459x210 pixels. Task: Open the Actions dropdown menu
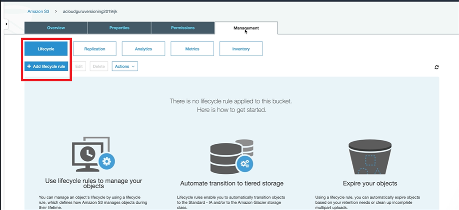pos(125,66)
